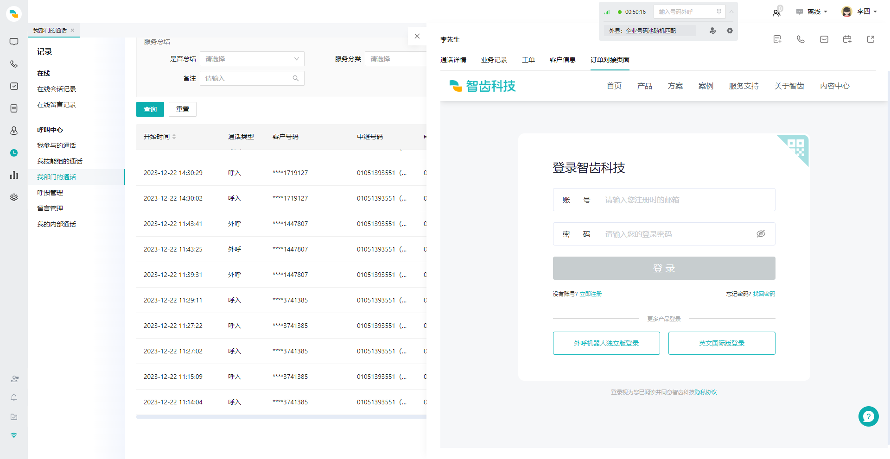Image resolution: width=890 pixels, height=459 pixels.
Task: Sort by 开始时间 column arrows
Action: (x=174, y=137)
